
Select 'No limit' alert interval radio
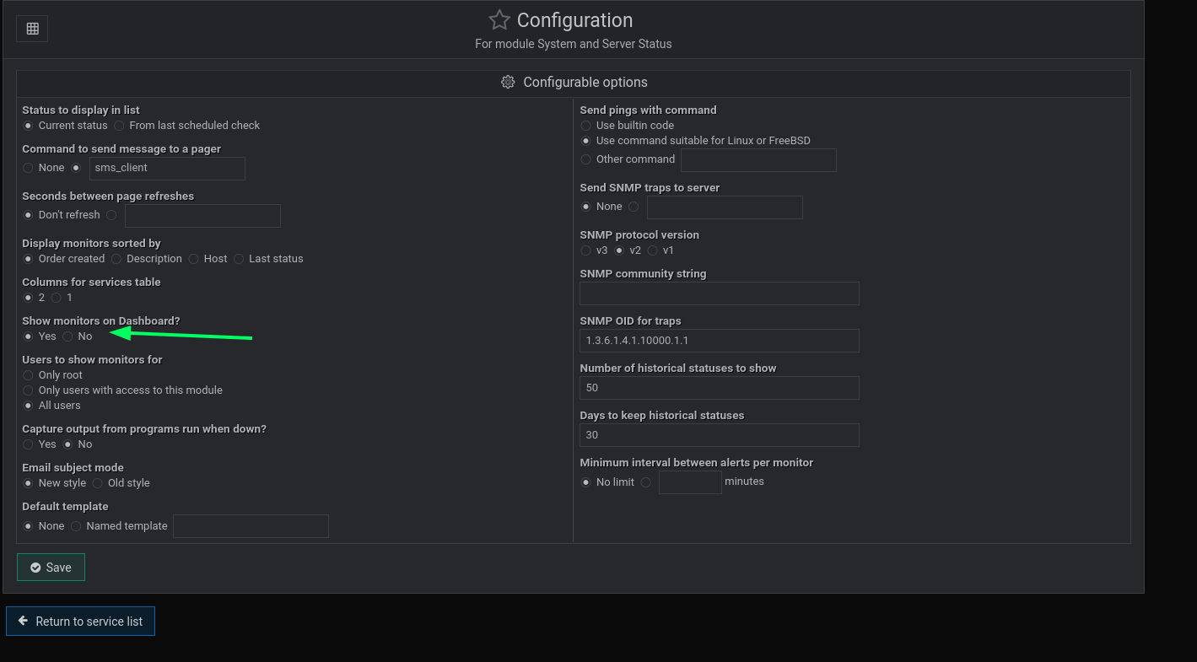click(585, 482)
